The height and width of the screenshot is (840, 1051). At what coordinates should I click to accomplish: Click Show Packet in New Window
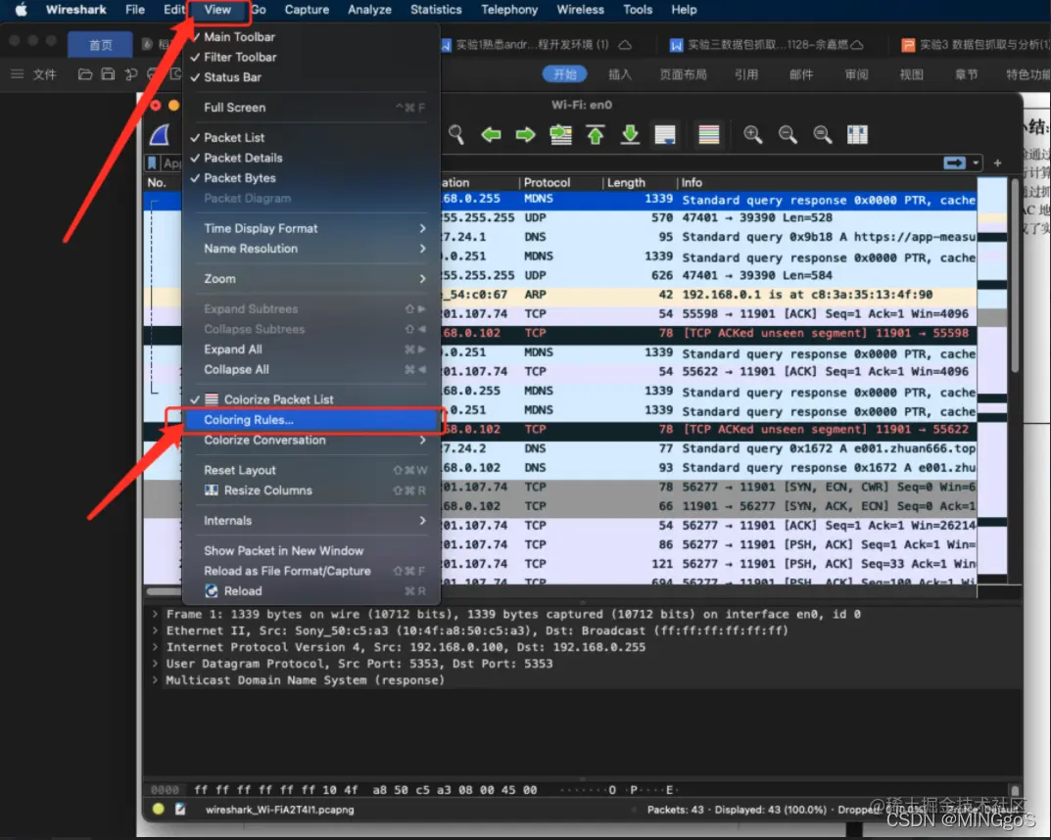tap(311, 550)
